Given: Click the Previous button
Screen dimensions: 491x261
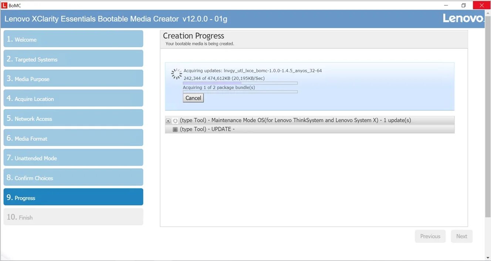Looking at the screenshot, I should 430,236.
